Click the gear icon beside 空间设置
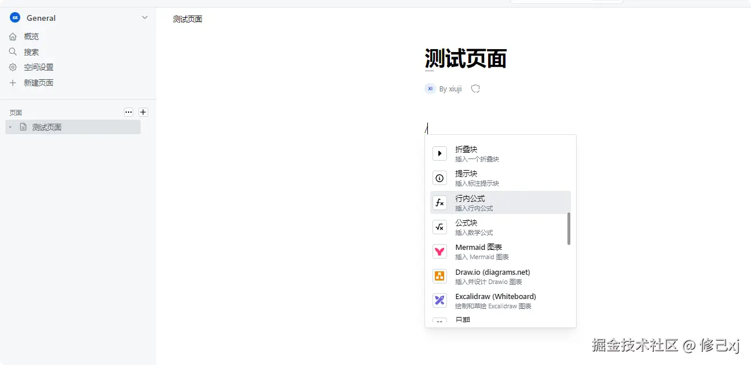Screen dimensions: 751x365 [x=13, y=67]
